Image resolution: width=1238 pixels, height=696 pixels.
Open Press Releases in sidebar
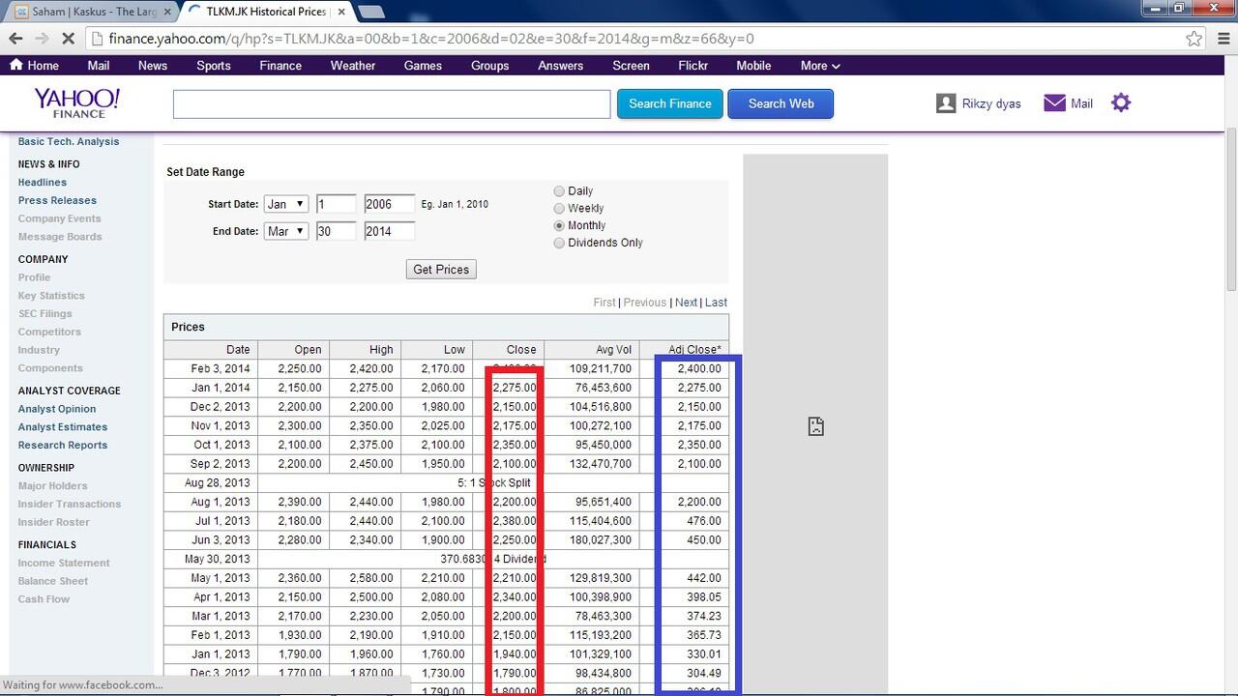click(57, 200)
